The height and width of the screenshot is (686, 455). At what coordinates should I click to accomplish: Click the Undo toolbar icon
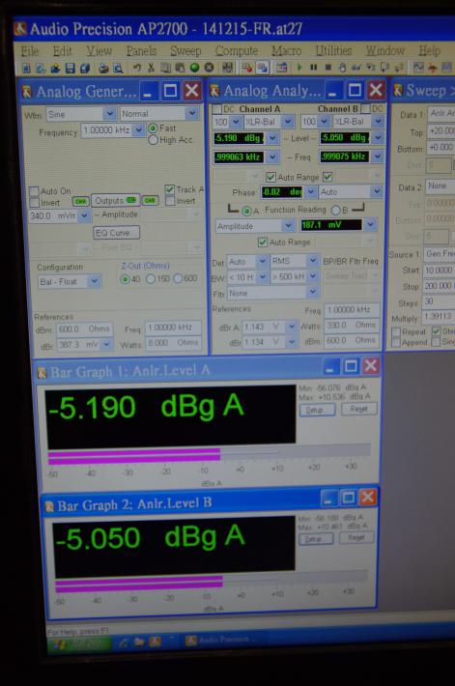137,68
